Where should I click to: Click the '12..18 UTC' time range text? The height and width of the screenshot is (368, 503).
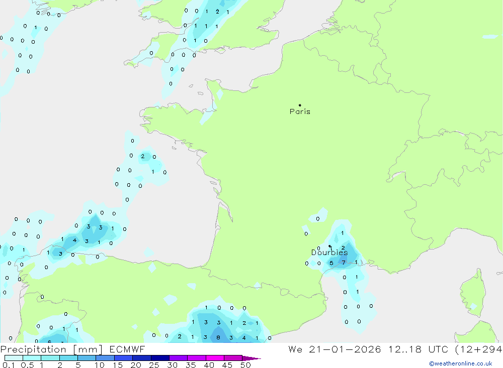pyautogui.click(x=418, y=349)
